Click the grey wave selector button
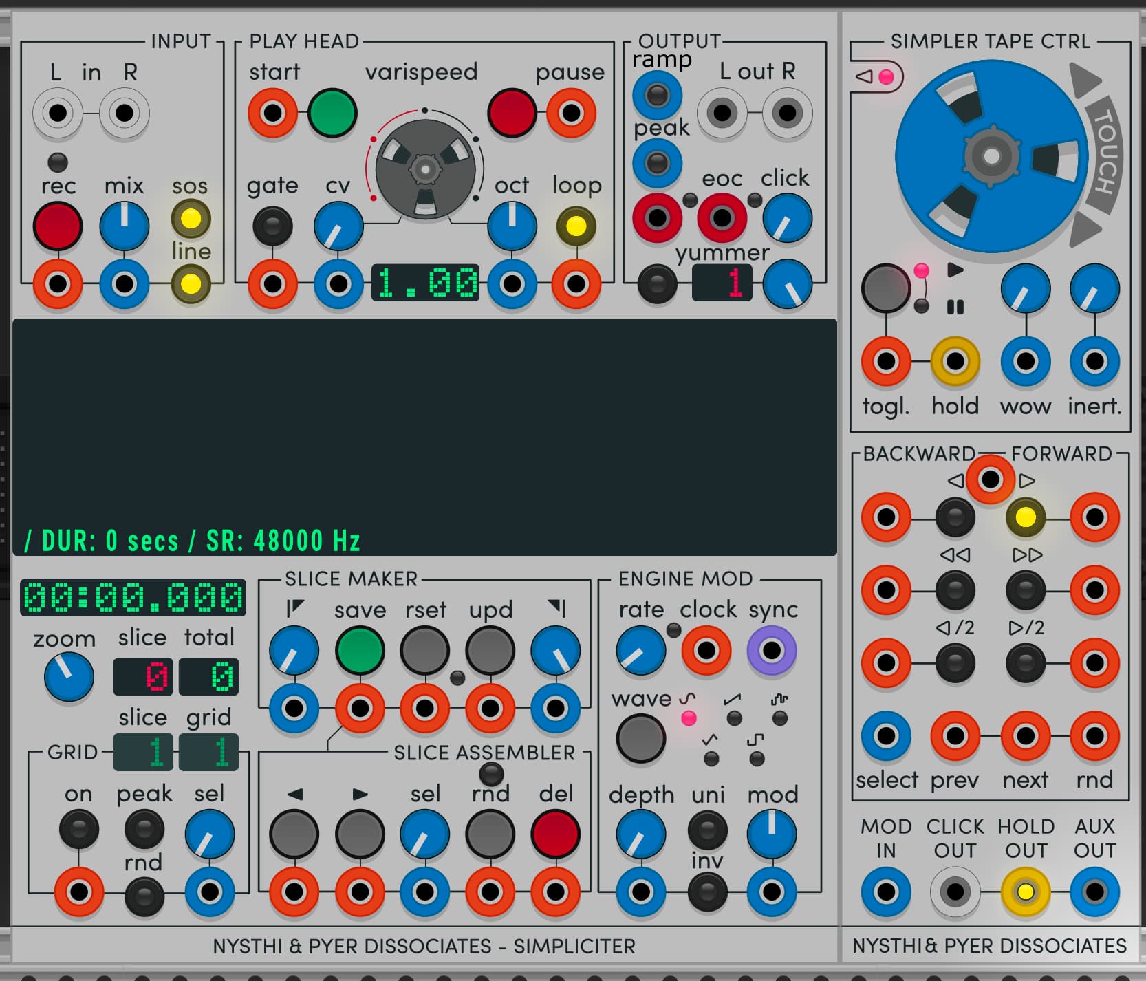The height and width of the screenshot is (981, 1146). point(641,738)
